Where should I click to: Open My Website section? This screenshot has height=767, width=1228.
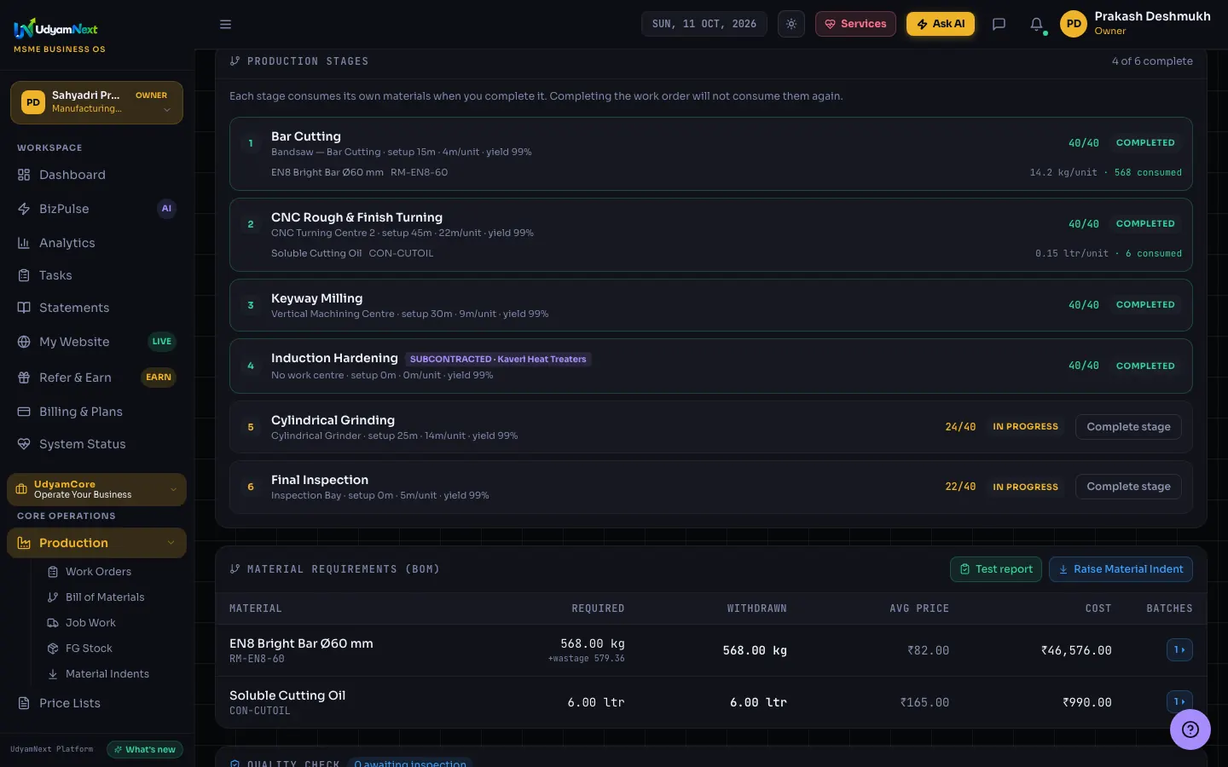point(96,342)
